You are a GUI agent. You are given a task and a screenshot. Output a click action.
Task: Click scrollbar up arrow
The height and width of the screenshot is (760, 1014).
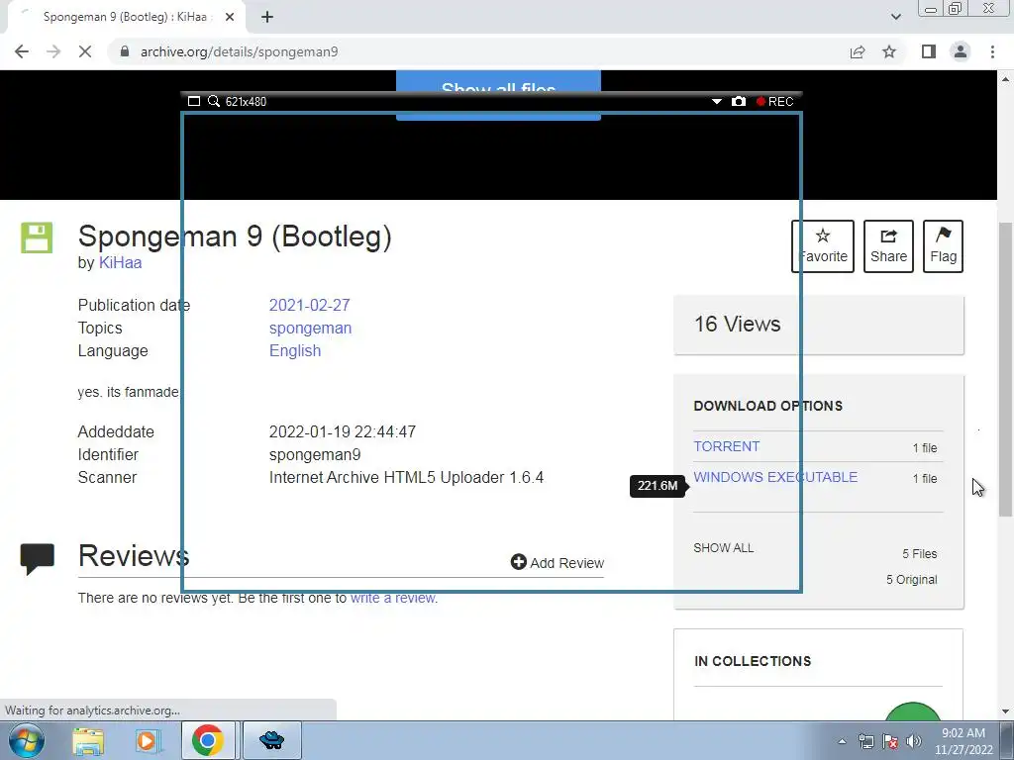tap(1005, 79)
